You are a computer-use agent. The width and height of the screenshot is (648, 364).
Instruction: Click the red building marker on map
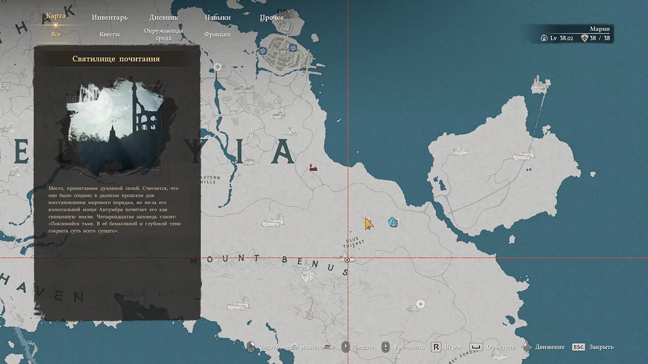313,168
